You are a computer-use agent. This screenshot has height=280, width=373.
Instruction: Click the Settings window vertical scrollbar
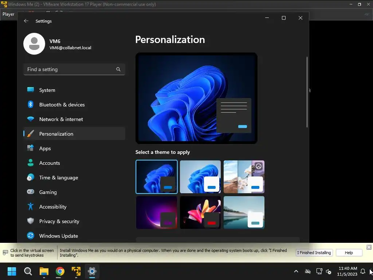click(307, 92)
